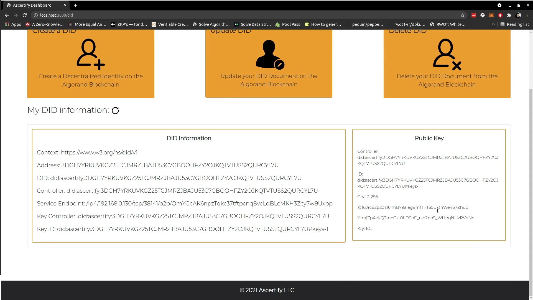Click the Update DID user-edit icon
Screen dimensions: 533x300
click(269, 54)
